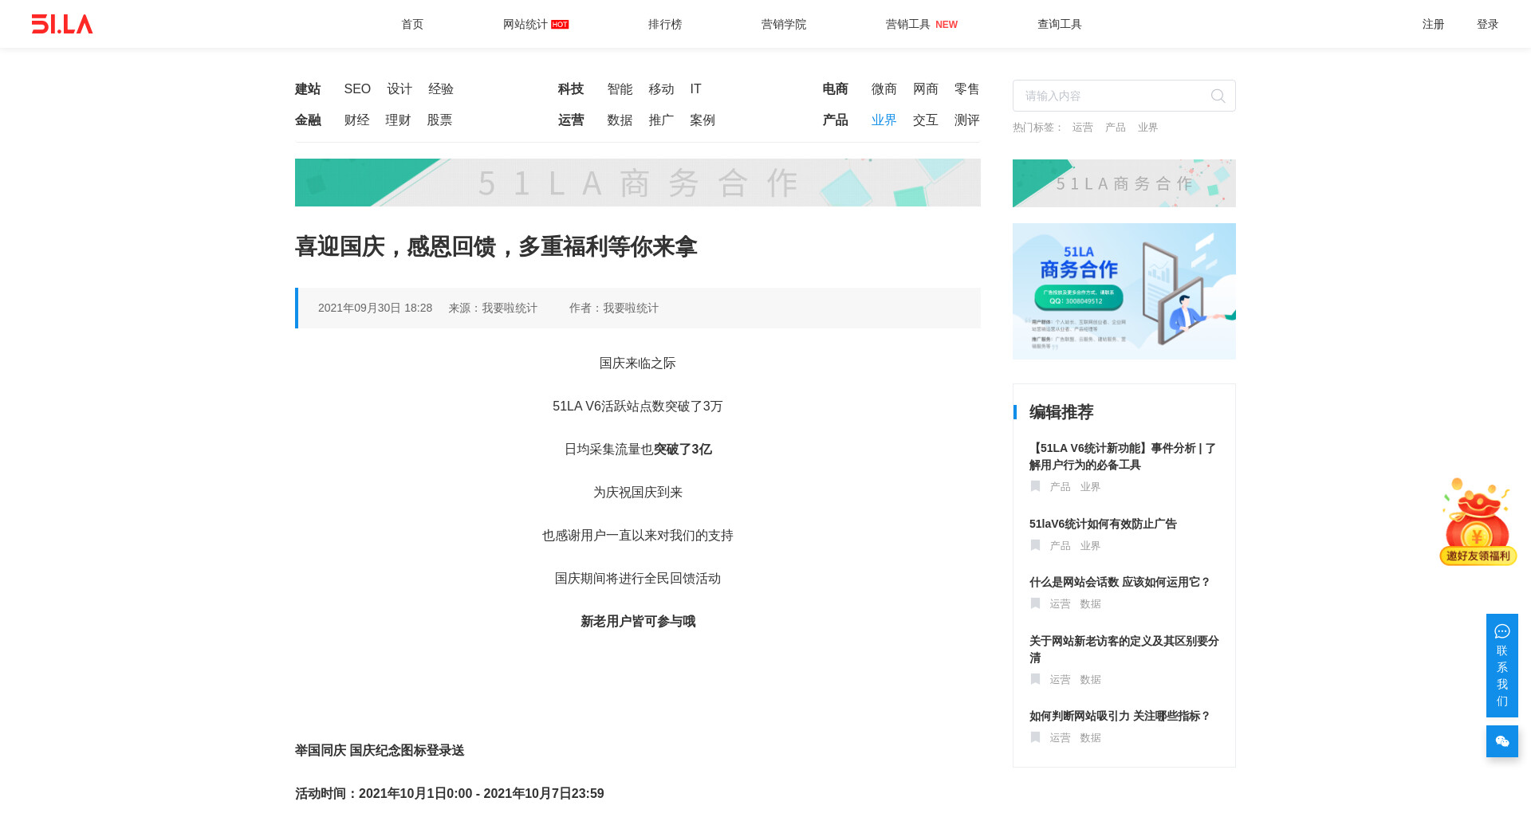The width and height of the screenshot is (1531, 829).
Task: Click the search input field
Action: pos(1112,96)
